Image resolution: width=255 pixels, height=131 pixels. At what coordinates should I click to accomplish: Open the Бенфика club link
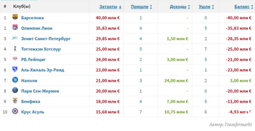pos(31,101)
